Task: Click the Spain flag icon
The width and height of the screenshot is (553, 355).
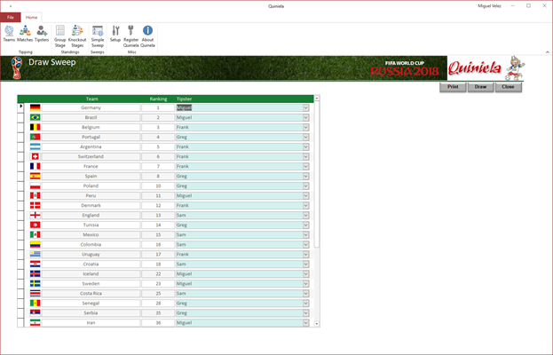Action: point(35,176)
